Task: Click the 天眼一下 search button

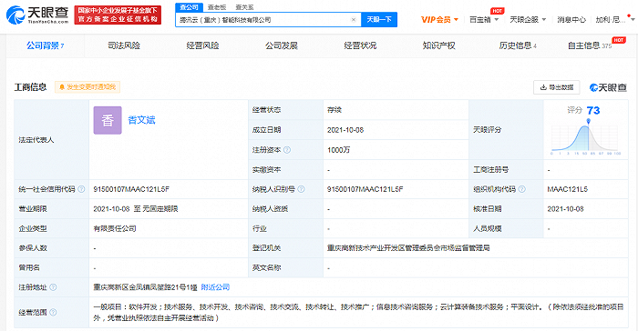Action: pos(379,19)
